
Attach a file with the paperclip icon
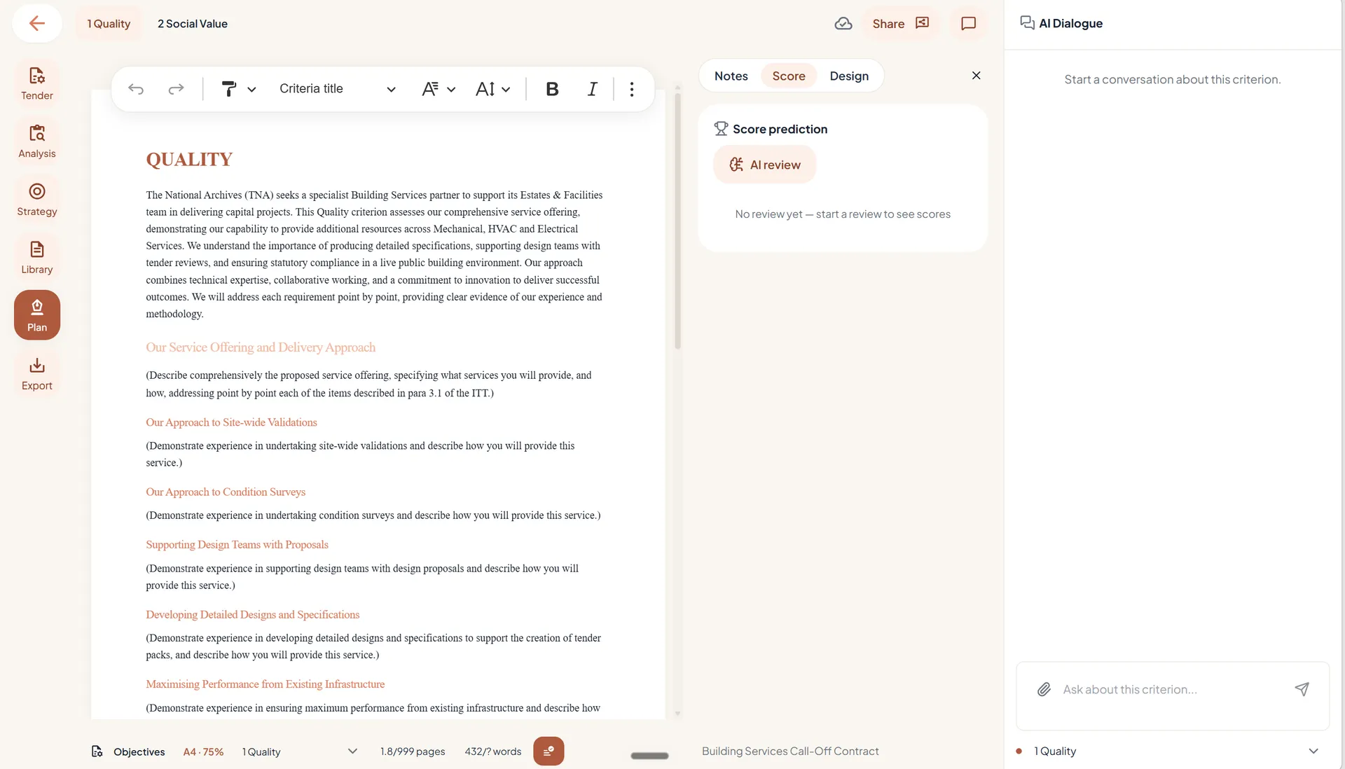(x=1044, y=690)
